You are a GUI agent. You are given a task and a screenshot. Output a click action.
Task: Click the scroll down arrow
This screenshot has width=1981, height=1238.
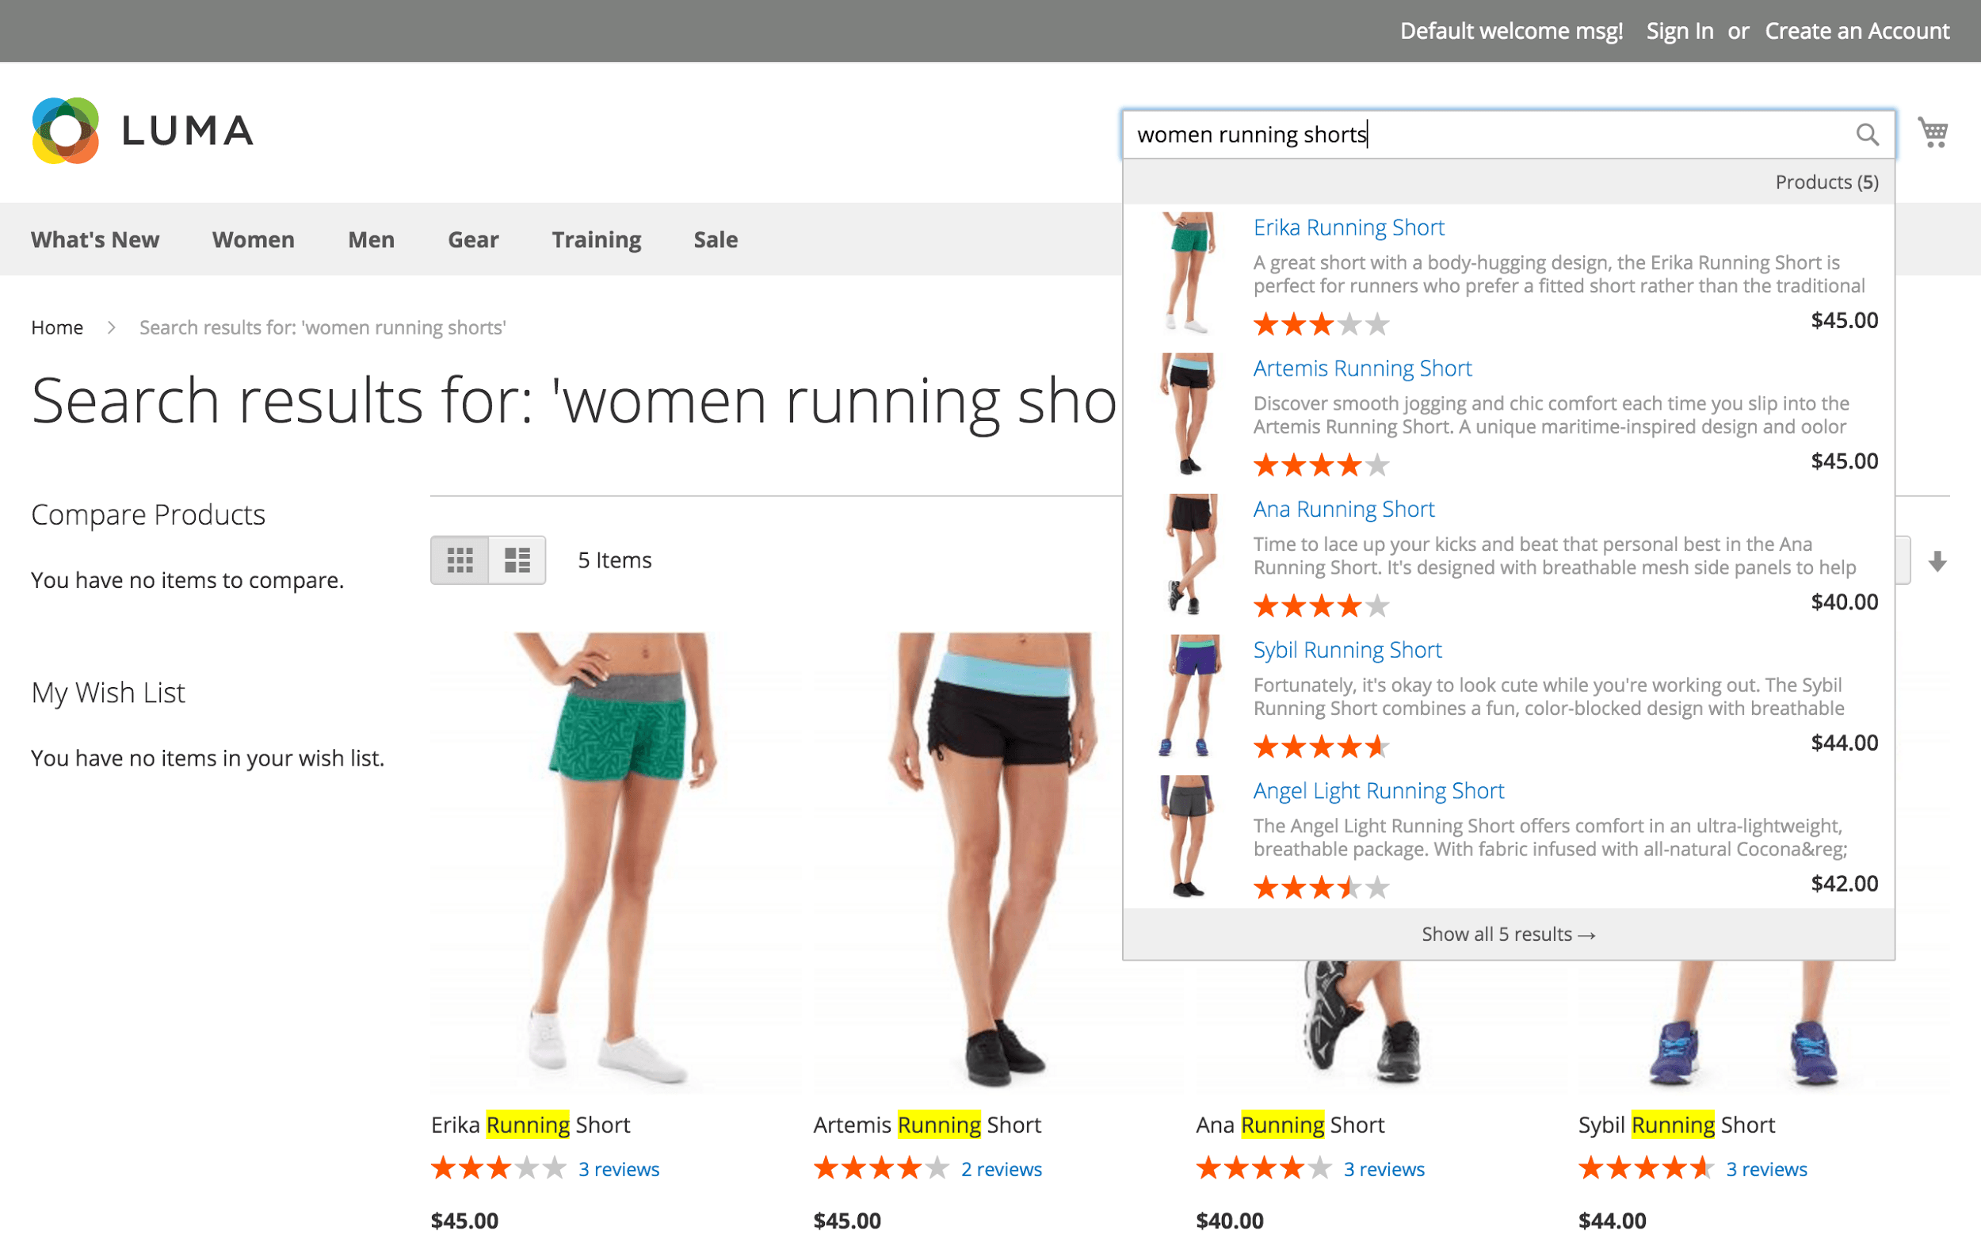pos(1941,559)
